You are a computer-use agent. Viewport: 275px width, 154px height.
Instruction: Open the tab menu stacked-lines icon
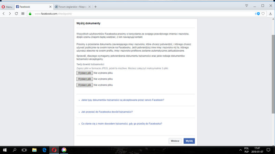[246, 6]
